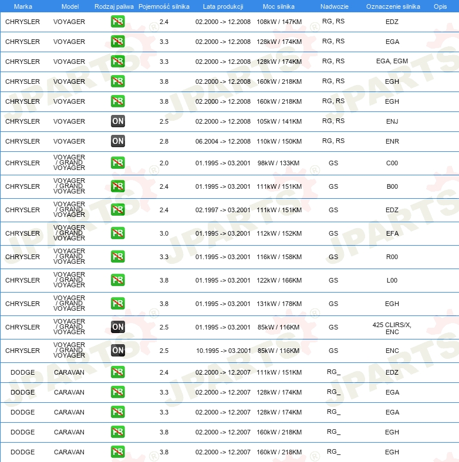Click the 98kW / 133KM power cell
The height and width of the screenshot is (462, 459).
click(279, 163)
